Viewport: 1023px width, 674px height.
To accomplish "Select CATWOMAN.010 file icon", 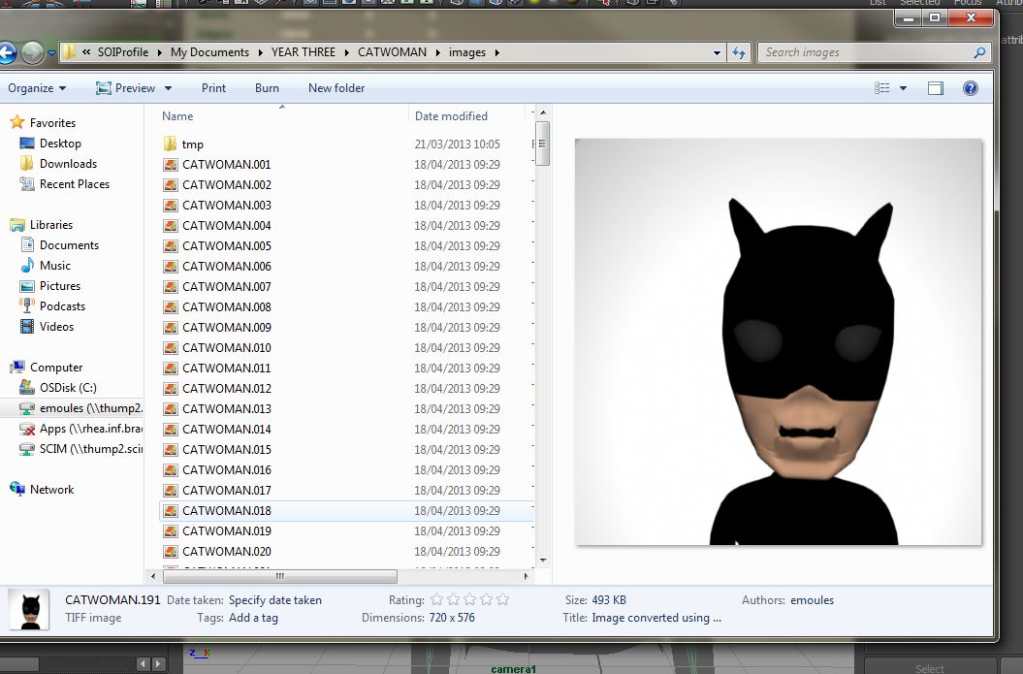I will click(171, 348).
